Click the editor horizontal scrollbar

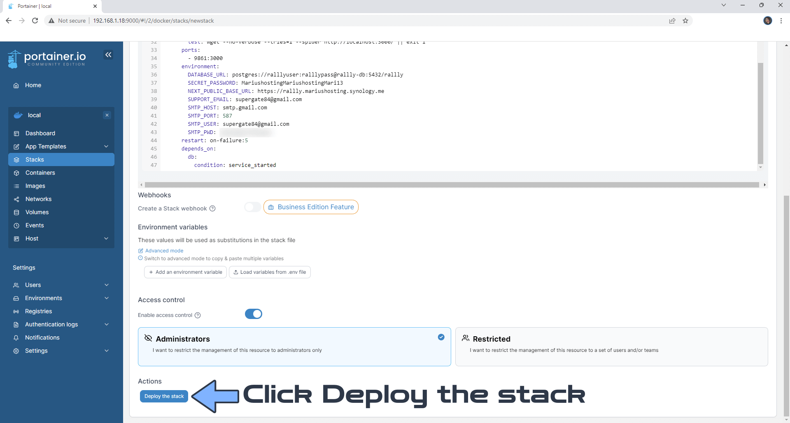[452, 185]
